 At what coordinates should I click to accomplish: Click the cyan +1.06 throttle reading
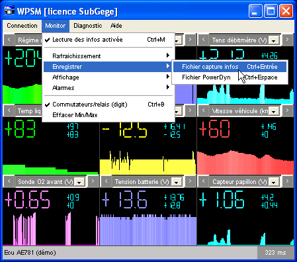[222, 200]
